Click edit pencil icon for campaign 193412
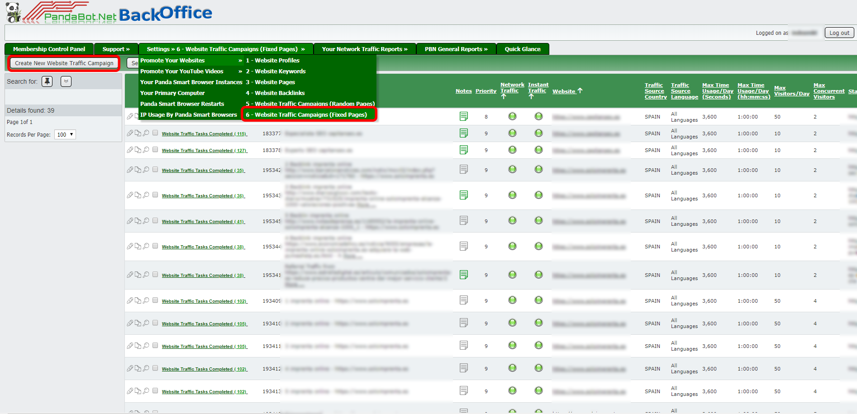Image resolution: width=857 pixels, height=414 pixels. click(x=130, y=368)
